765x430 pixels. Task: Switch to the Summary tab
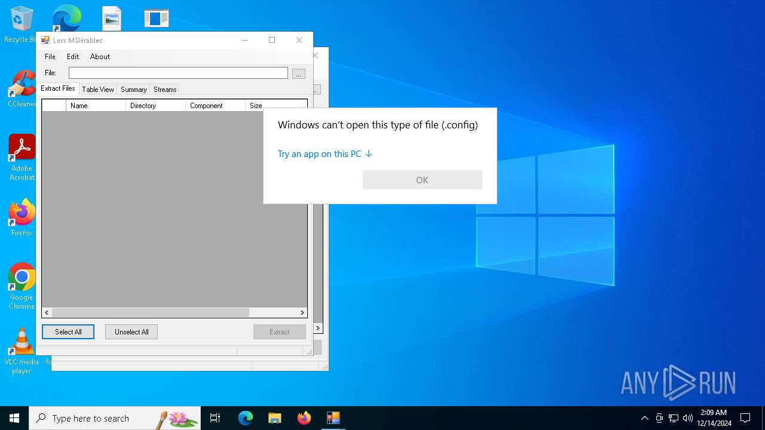point(133,90)
